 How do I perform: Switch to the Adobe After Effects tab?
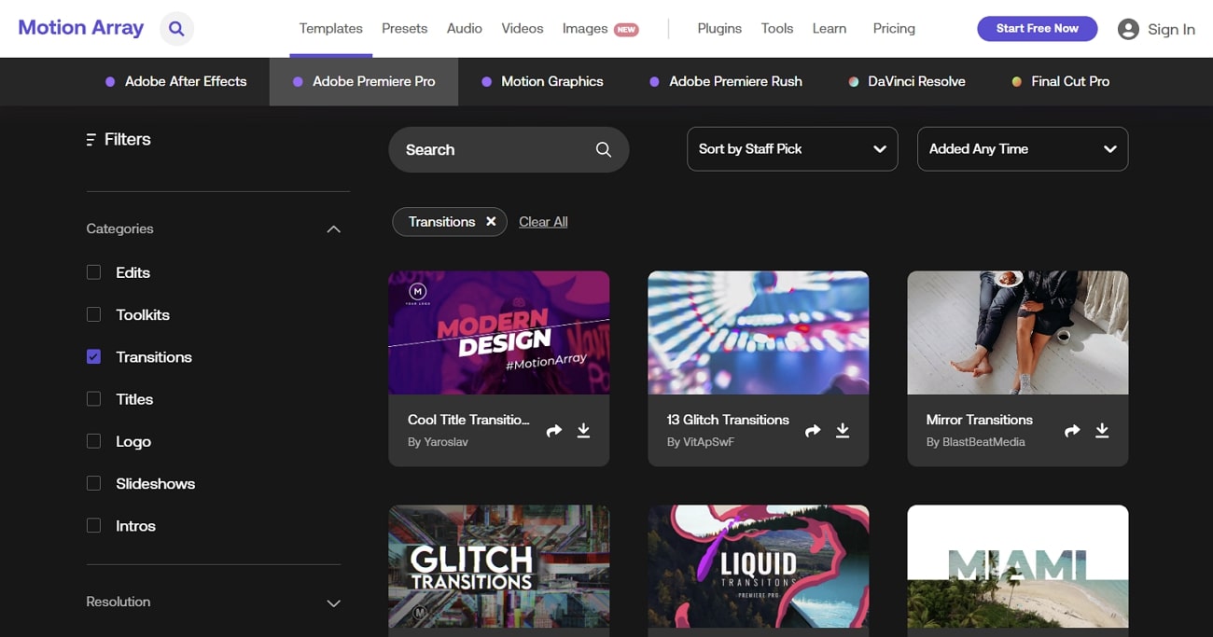(x=175, y=82)
